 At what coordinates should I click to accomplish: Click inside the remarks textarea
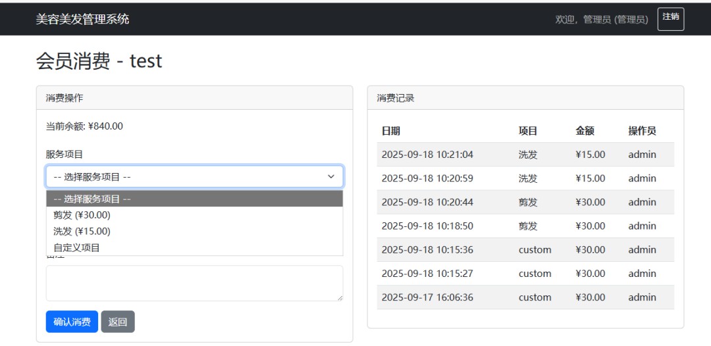194,284
